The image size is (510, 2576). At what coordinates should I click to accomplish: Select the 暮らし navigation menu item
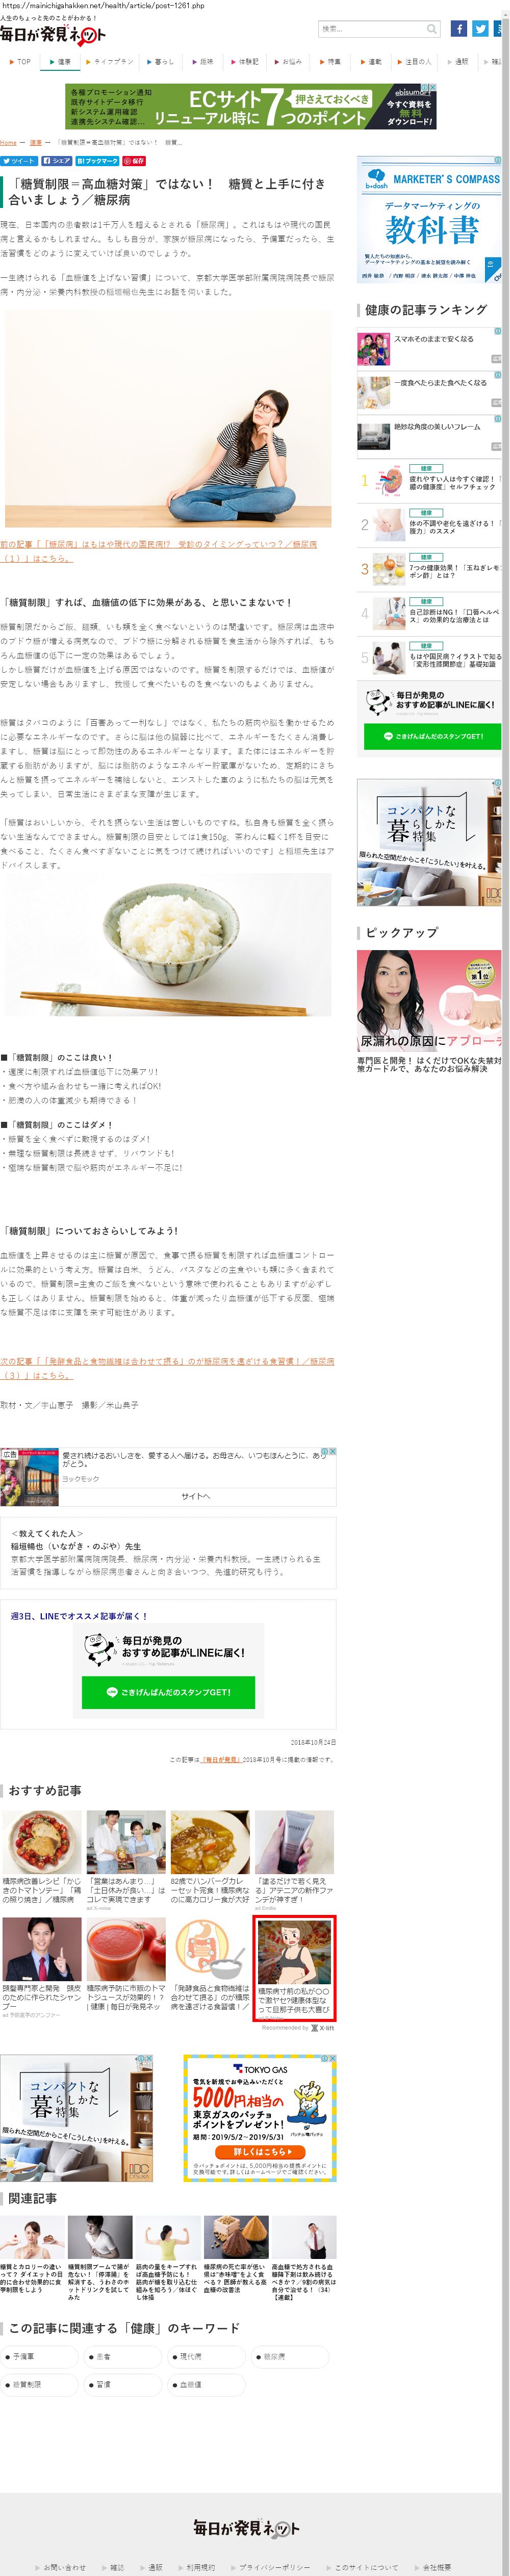coord(161,62)
